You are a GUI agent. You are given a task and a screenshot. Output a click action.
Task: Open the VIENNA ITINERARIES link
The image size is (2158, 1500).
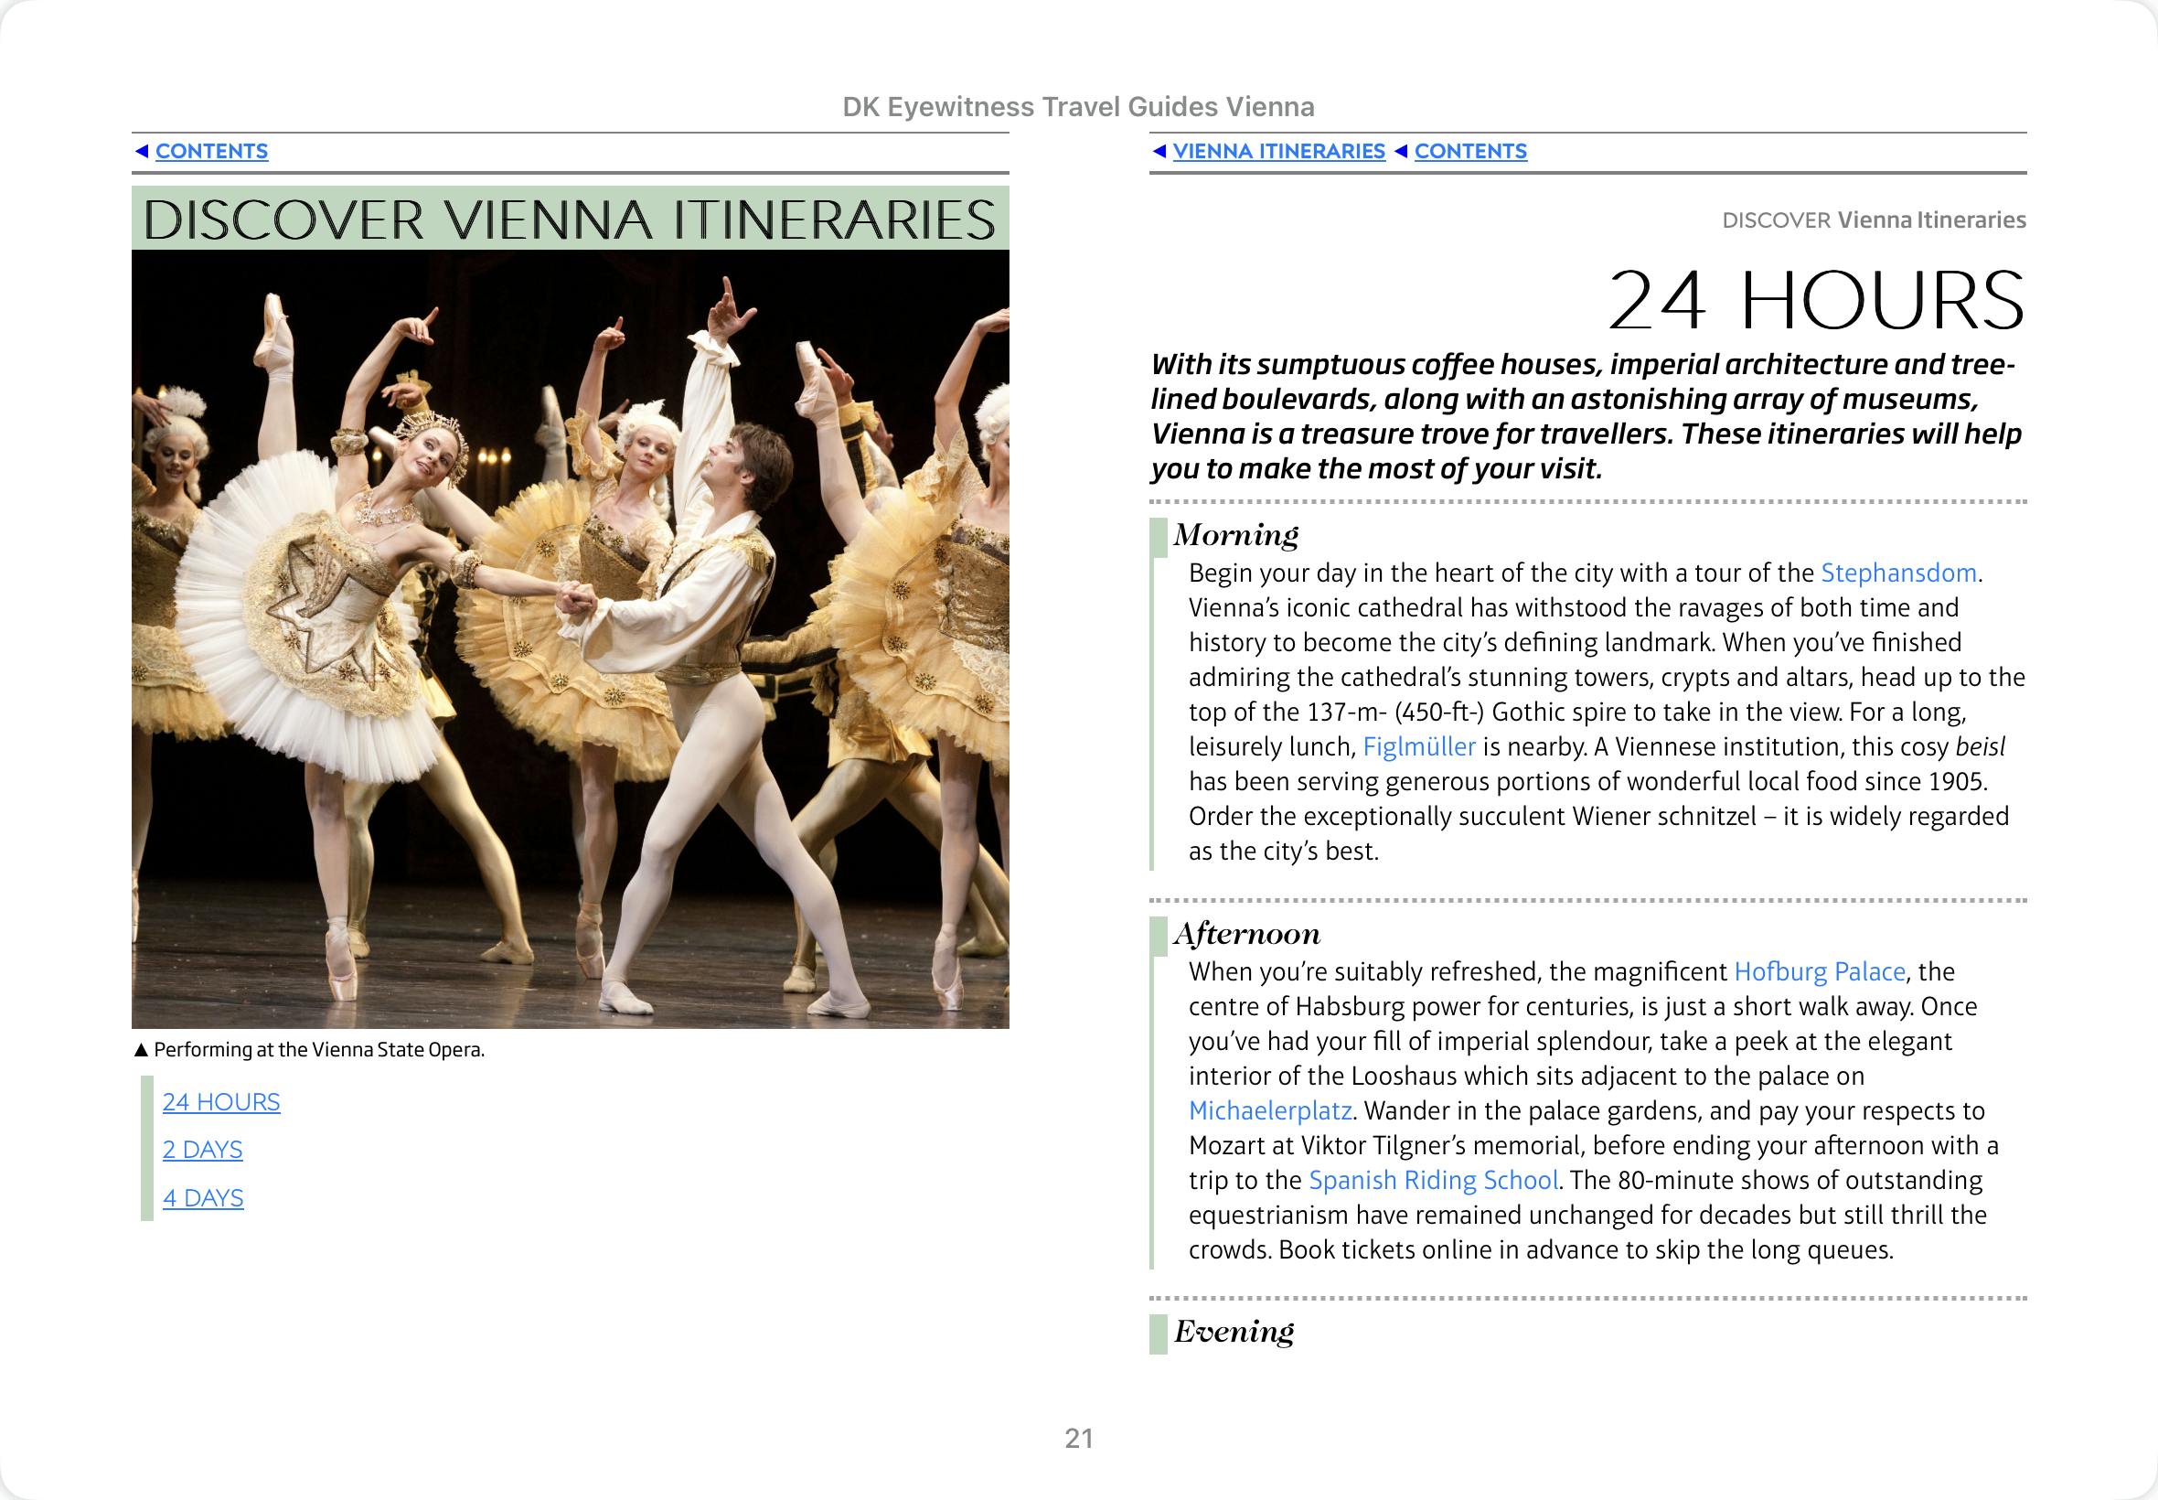point(1278,151)
